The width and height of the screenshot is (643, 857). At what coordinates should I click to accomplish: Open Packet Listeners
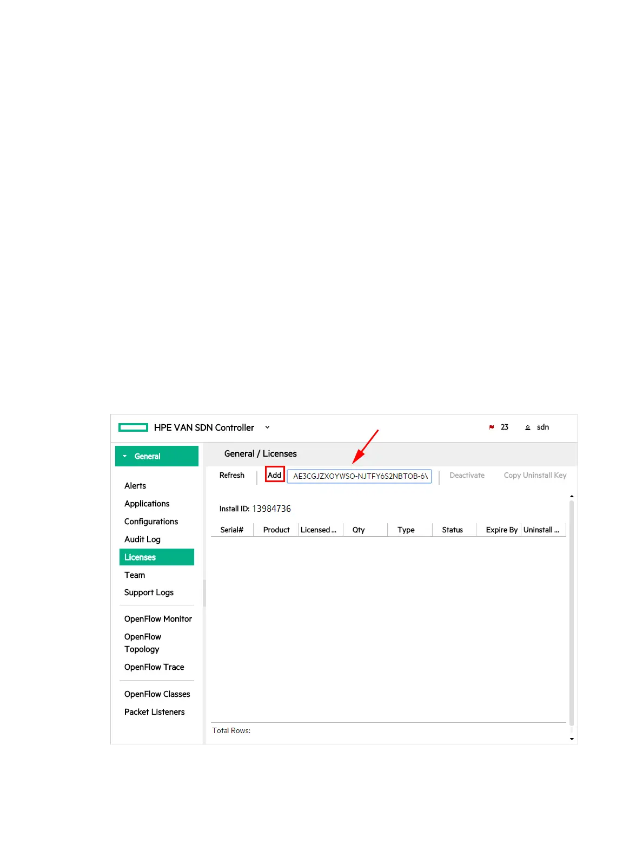coord(155,712)
